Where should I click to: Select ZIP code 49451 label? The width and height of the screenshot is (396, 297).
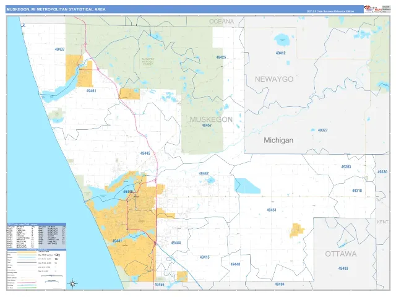[x=272, y=210]
